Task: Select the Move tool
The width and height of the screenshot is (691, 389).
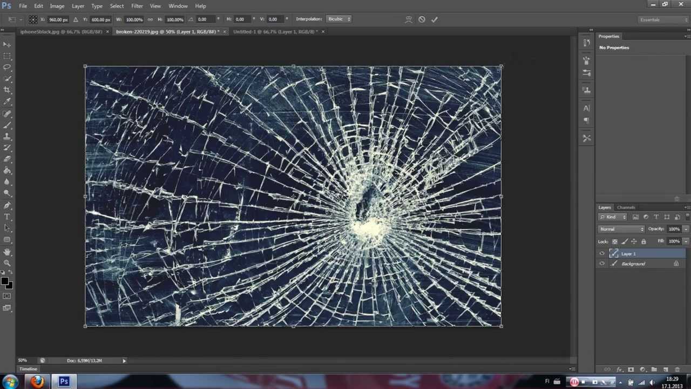Action: (7, 44)
